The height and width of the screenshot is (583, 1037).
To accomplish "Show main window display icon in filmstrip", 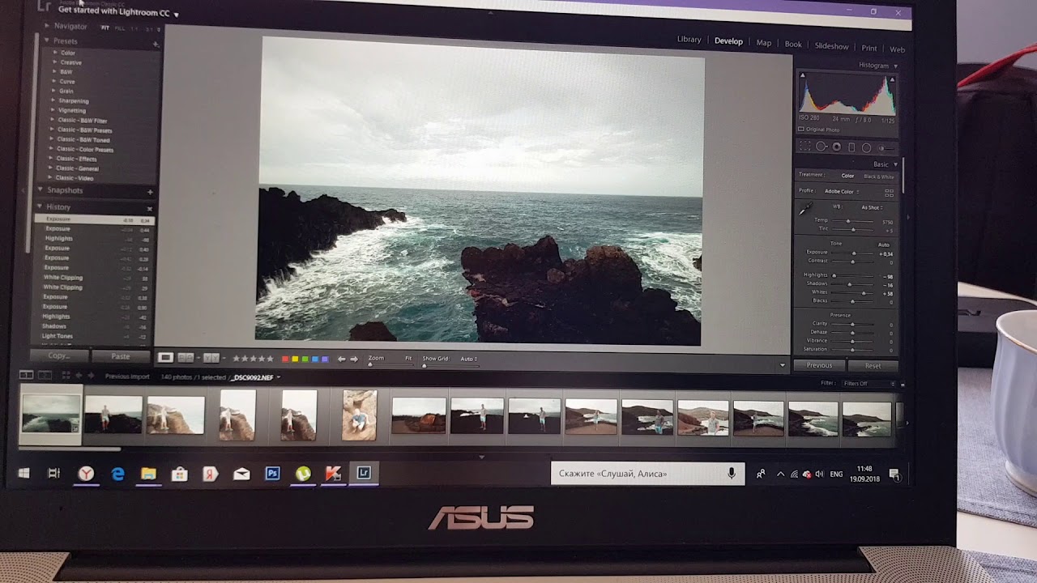I will pos(27,375).
